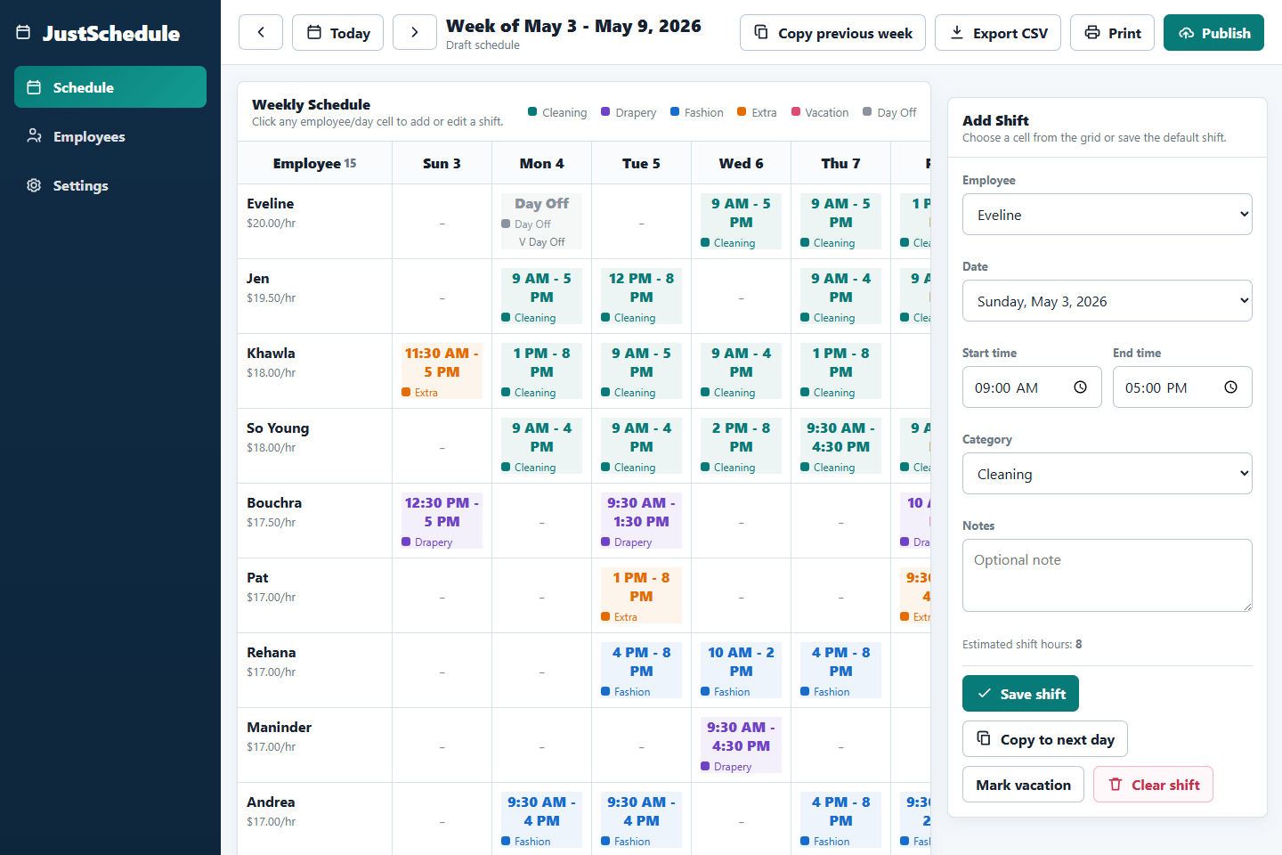The width and height of the screenshot is (1282, 855).
Task: Select Andrea's Thursday 4 PM - 8 PM shift
Action: click(x=840, y=820)
